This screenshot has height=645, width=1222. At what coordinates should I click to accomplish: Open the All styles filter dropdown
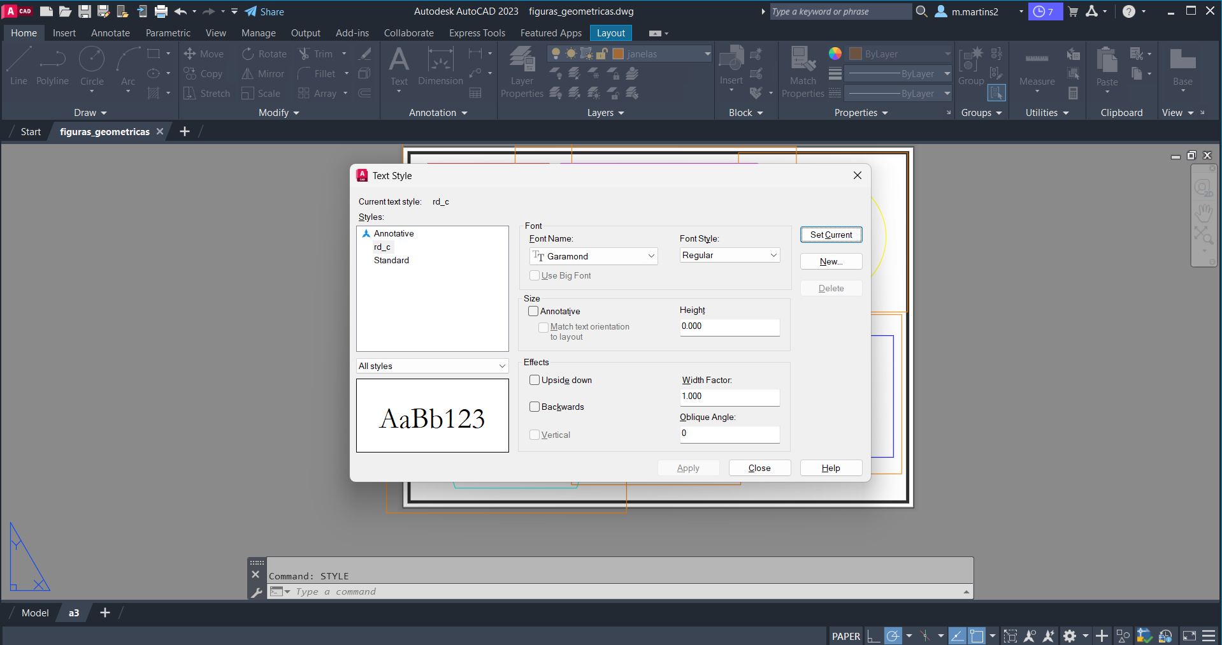click(x=432, y=366)
